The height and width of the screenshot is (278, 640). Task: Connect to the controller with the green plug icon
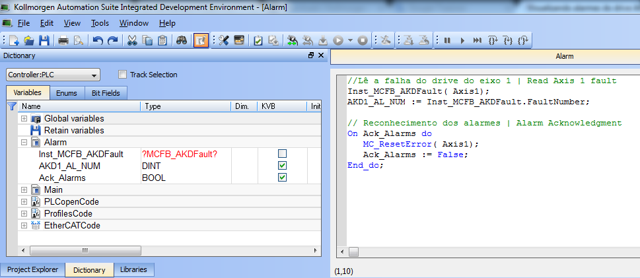(292, 40)
